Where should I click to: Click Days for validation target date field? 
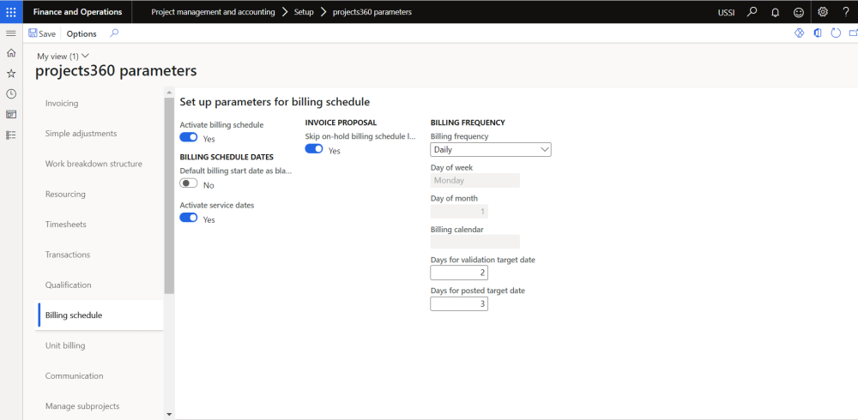point(459,273)
